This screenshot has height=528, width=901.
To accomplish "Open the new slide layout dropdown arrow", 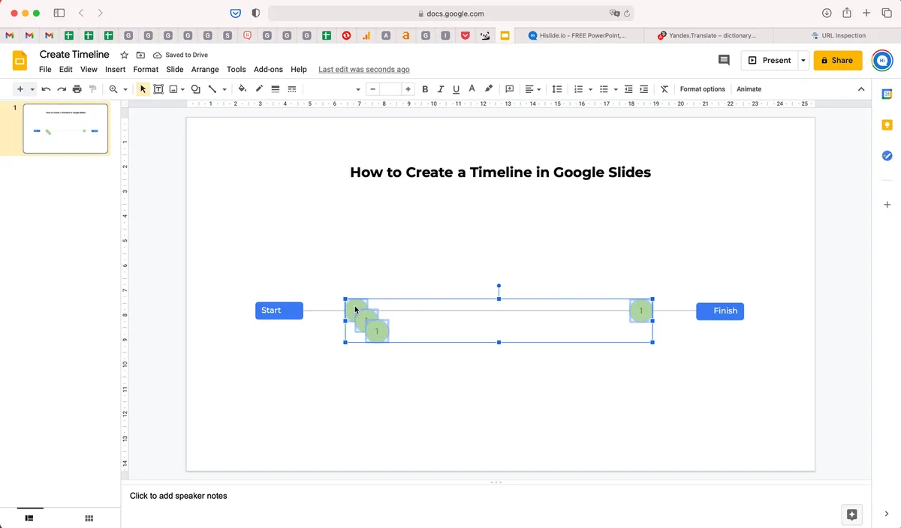I will point(32,89).
